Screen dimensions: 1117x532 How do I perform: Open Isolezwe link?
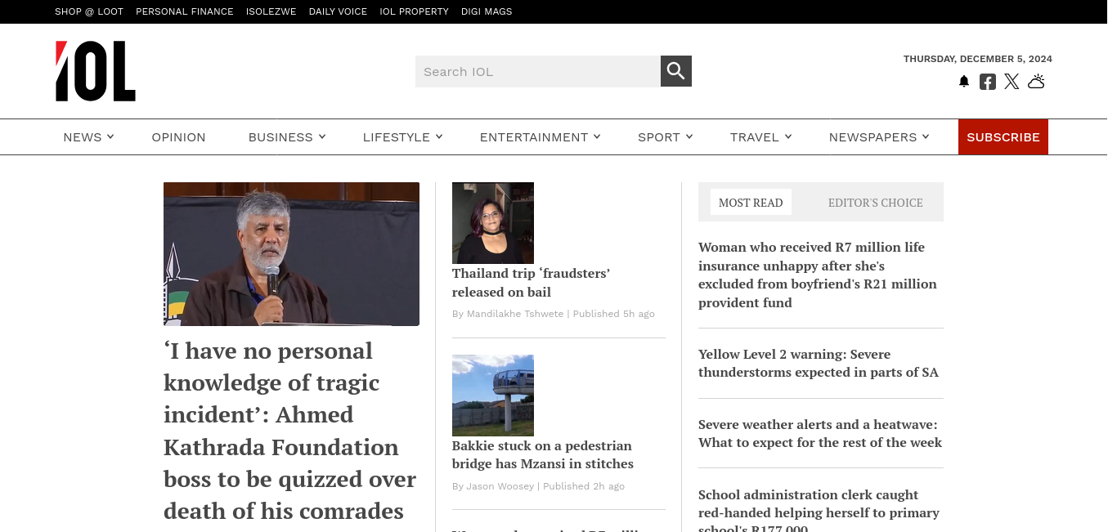click(271, 11)
